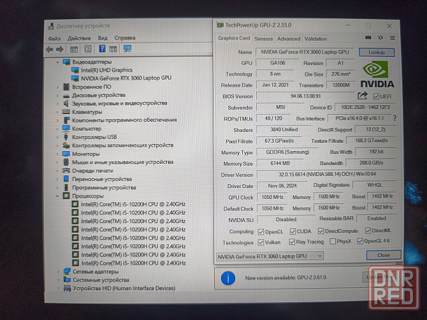
Task: Expand the Контроллеры USB node
Action: click(57, 137)
